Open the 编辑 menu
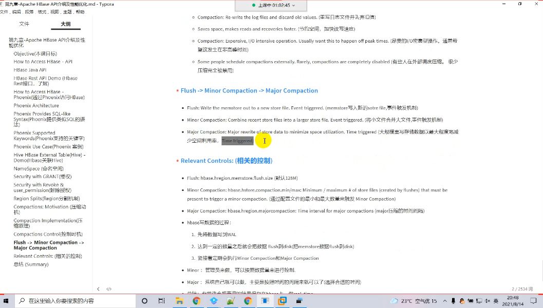The height and width of the screenshot is (308, 543). pos(16,12)
